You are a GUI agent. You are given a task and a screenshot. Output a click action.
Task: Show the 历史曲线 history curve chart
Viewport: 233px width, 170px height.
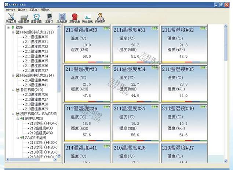87,18
